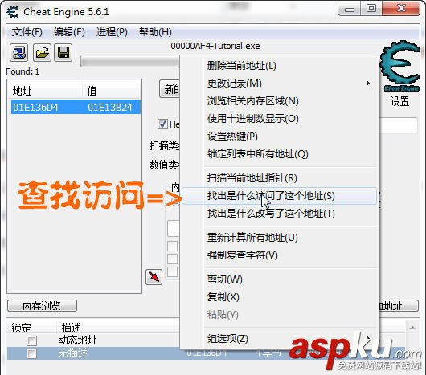The height and width of the screenshot is (375, 426).
Task: Click the value cell 01E13B24
Action: (x=110, y=107)
